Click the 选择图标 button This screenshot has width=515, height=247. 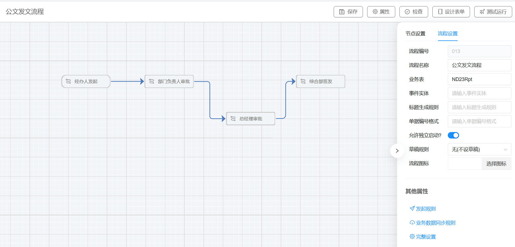pyautogui.click(x=496, y=163)
